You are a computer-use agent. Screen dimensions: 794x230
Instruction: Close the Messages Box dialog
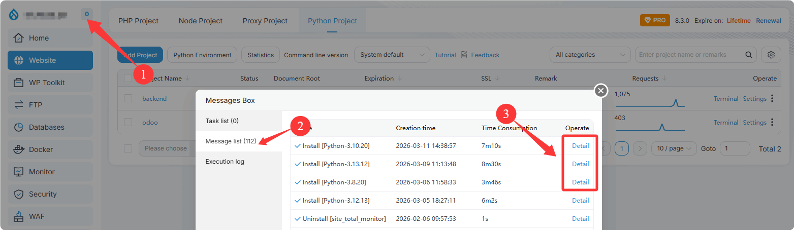click(601, 91)
